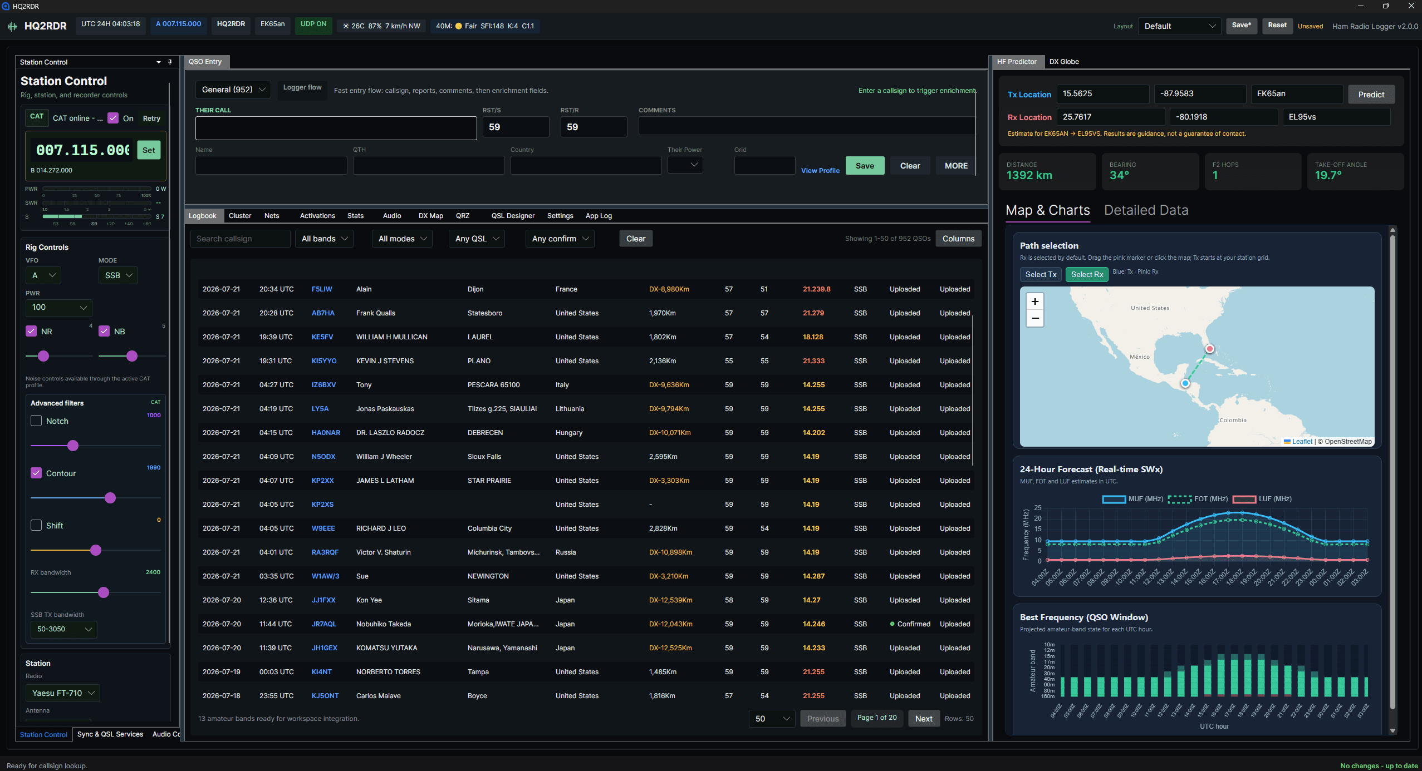
Task: Disable the NB noise blanker checkbox
Action: point(104,331)
